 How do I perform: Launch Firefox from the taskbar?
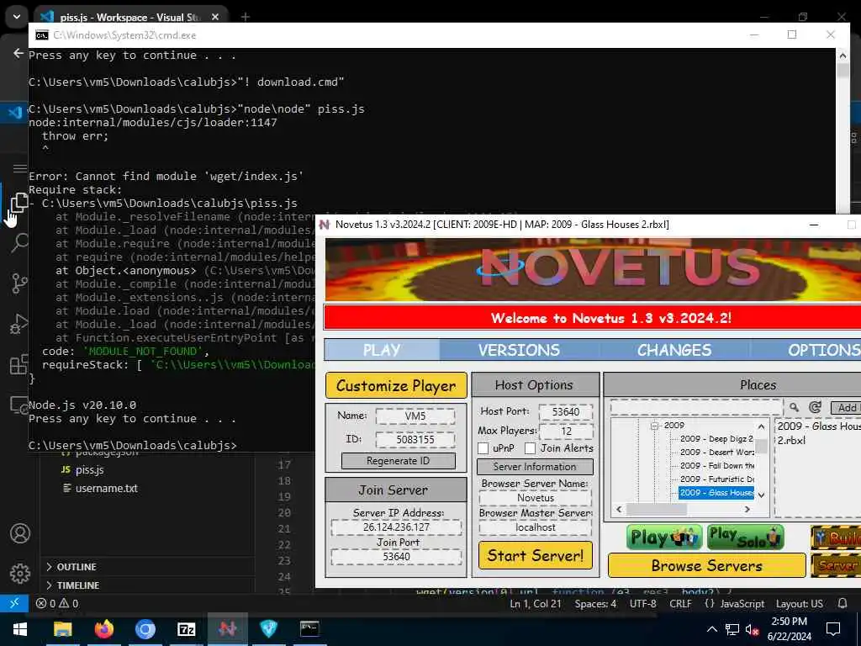[x=103, y=629]
